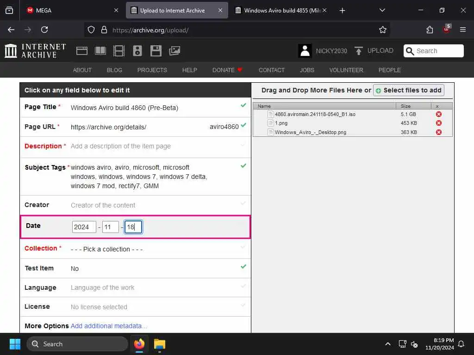This screenshot has height=355, width=474.
Task: Open the PROJECTS menu item
Action: click(152, 70)
